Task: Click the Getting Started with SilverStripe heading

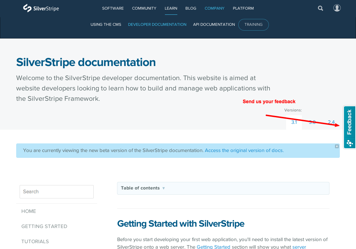Action: click(x=181, y=224)
